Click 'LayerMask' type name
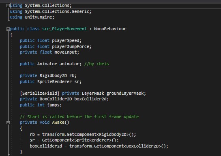The width and height of the screenshot is (221, 156). pyautogui.click(x=93, y=94)
